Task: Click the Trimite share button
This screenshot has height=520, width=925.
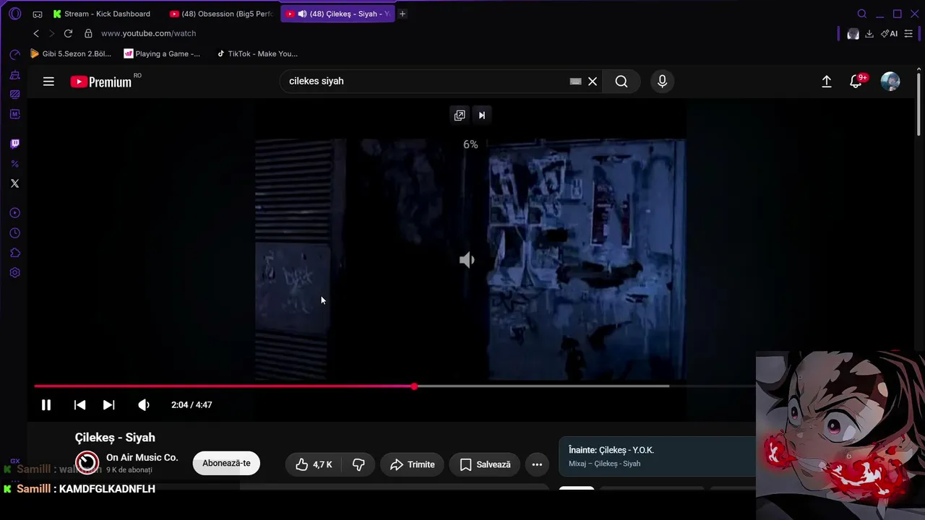Action: click(x=412, y=464)
